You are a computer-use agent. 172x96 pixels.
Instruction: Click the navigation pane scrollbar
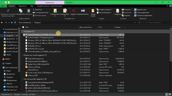point(19,50)
